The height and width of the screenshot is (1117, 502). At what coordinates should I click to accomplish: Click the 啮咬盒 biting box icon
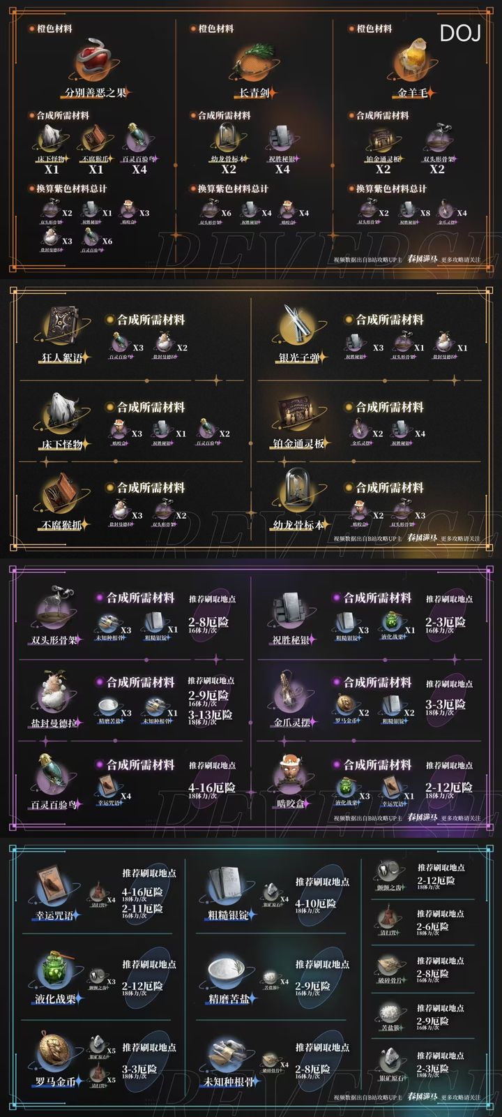tap(291, 774)
